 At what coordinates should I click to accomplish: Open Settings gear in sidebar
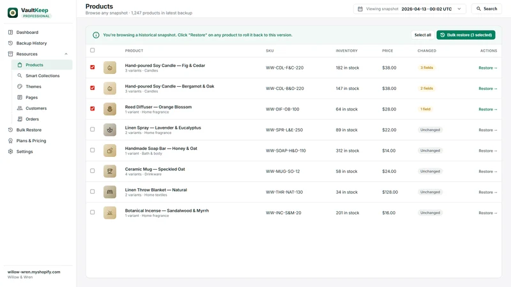click(x=10, y=152)
